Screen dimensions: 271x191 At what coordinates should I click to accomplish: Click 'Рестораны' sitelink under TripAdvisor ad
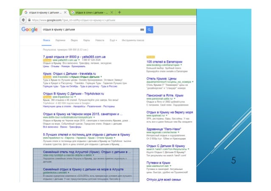(109, 106)
